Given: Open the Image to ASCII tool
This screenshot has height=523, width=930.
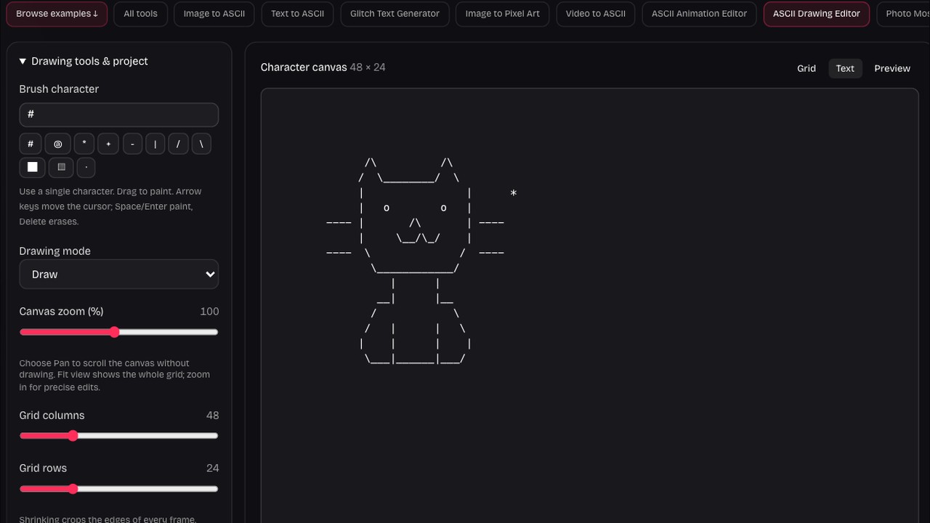Looking at the screenshot, I should coord(214,14).
